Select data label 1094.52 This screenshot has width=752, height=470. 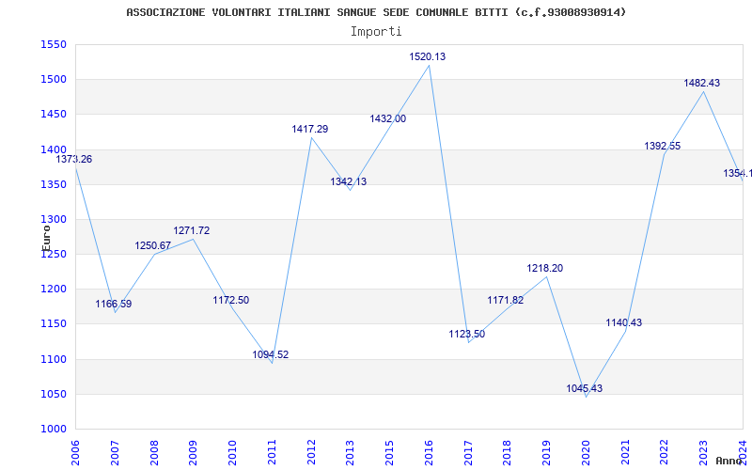coord(271,355)
